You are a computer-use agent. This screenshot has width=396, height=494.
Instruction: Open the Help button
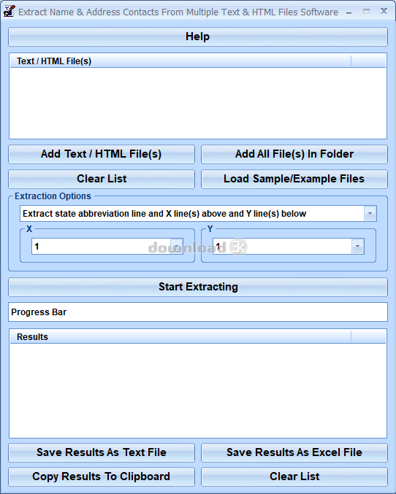(x=198, y=36)
